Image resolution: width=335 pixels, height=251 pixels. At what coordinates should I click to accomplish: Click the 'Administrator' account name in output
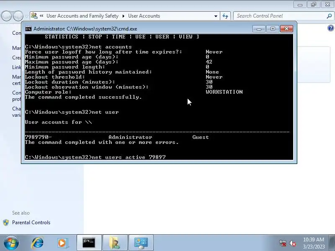(x=130, y=137)
